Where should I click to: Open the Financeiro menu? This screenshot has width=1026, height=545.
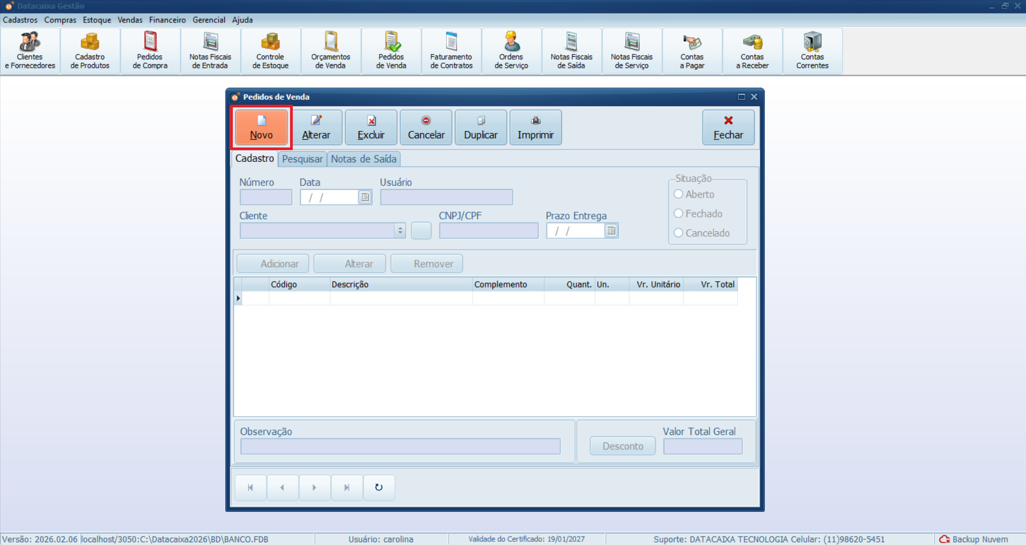[167, 20]
